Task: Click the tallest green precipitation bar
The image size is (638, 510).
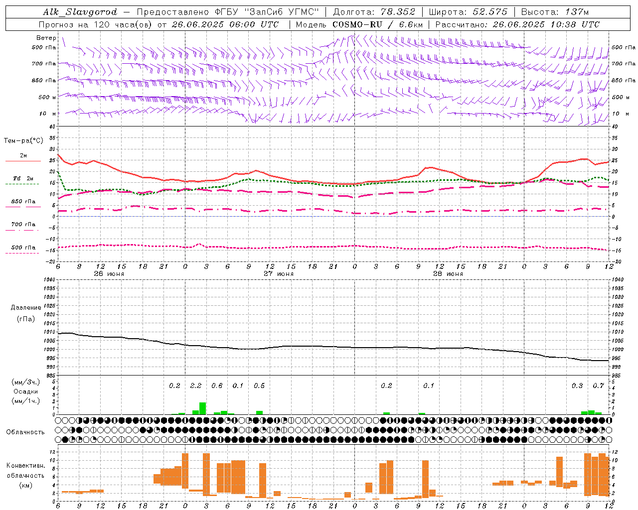Action: pos(202,408)
